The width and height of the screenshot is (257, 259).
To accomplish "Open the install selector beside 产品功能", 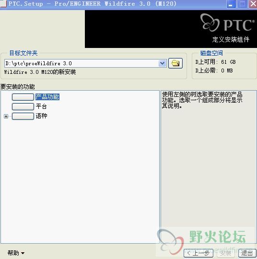I will point(23,97).
